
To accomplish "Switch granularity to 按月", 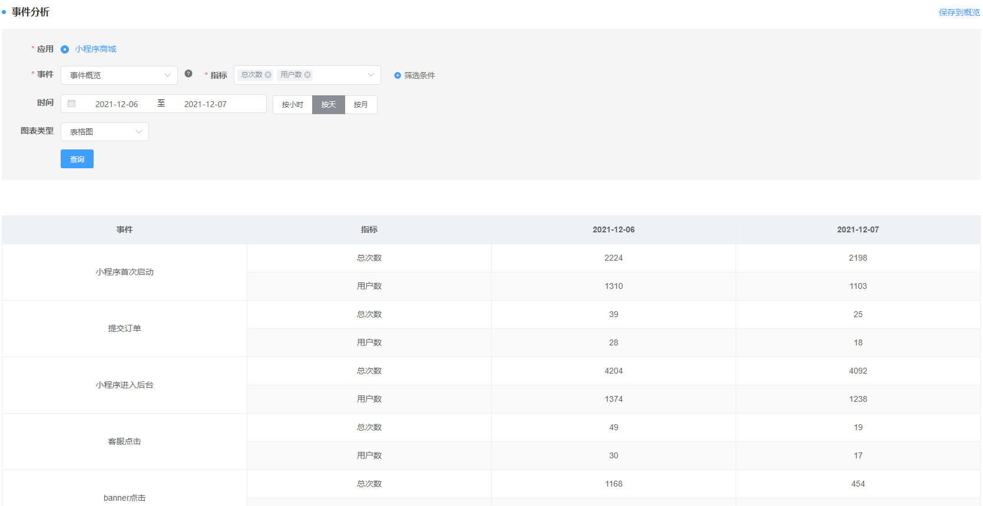I will (x=361, y=105).
